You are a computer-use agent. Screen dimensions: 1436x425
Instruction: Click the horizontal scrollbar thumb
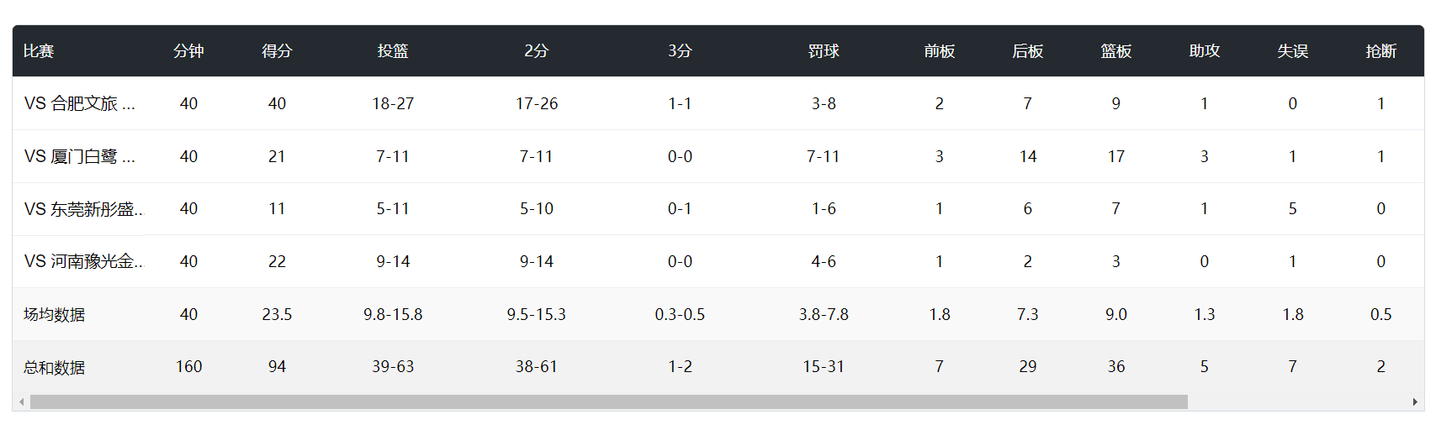pos(608,402)
